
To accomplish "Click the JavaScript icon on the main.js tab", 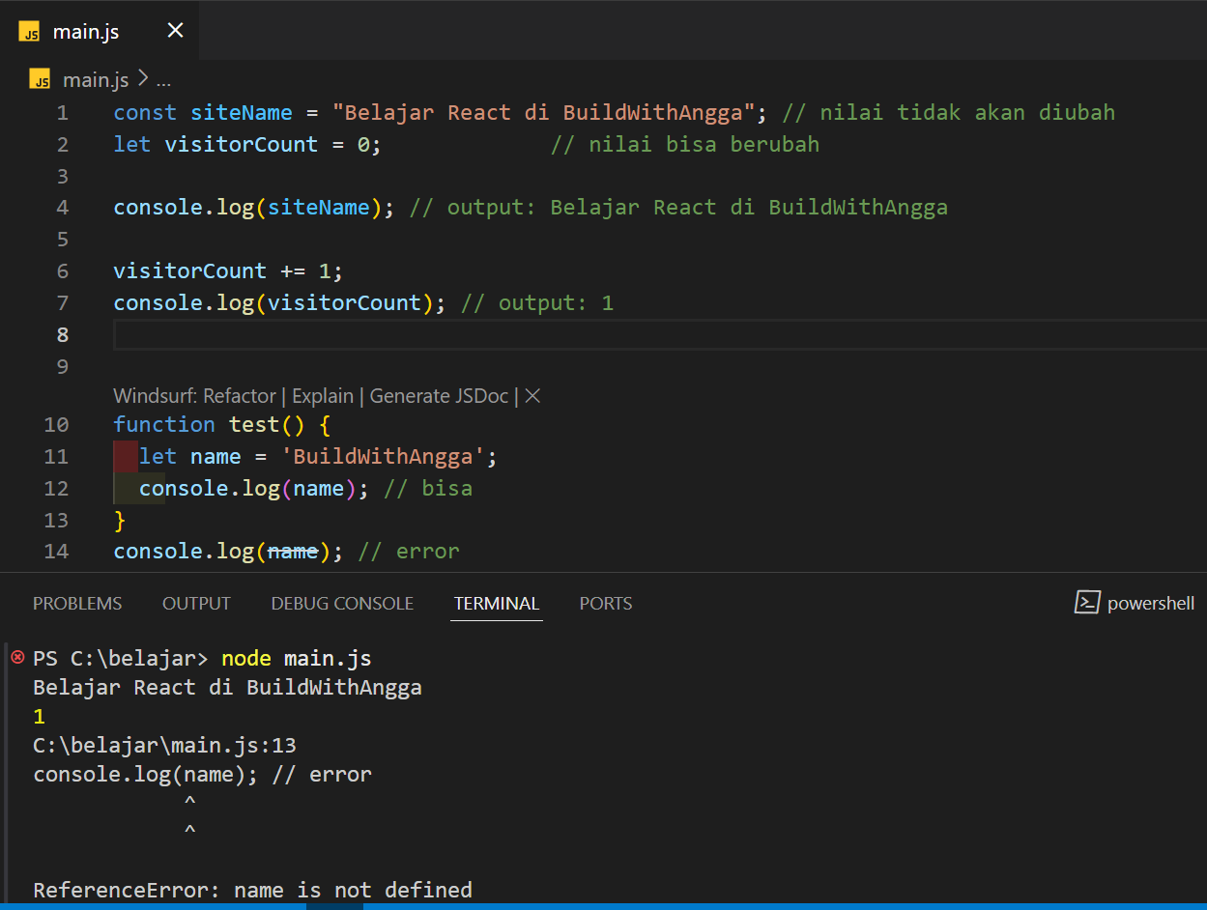I will tap(28, 30).
